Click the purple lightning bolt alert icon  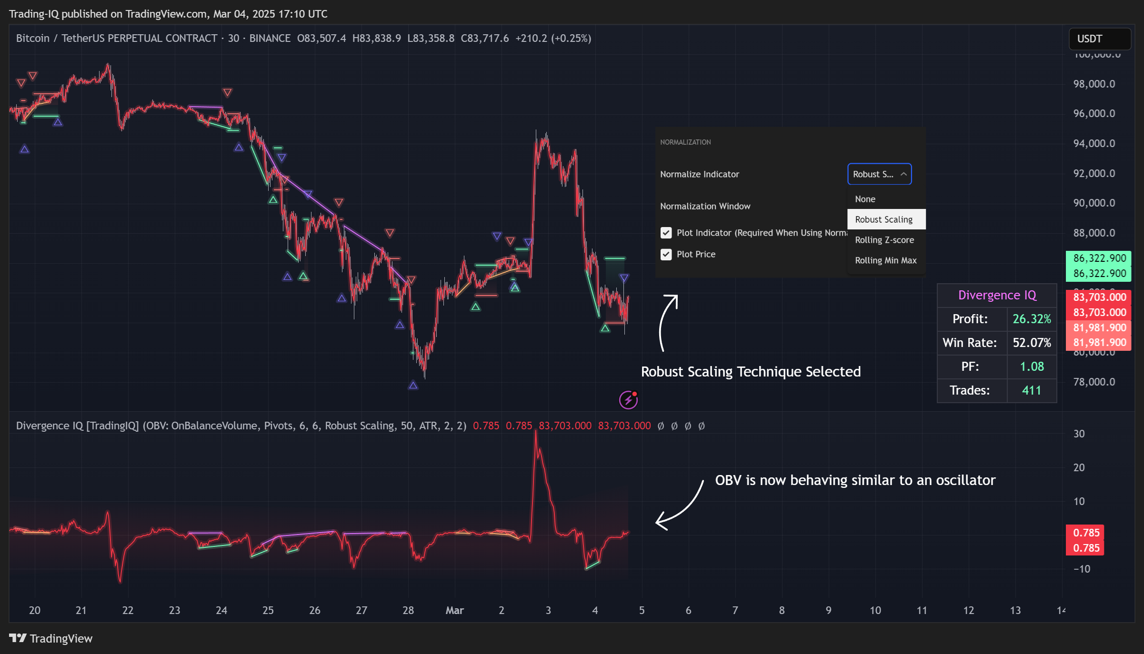(628, 400)
